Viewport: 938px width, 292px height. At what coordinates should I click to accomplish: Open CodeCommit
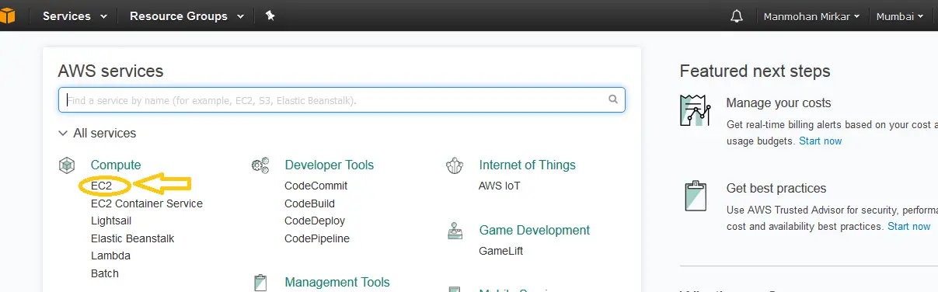(x=316, y=186)
